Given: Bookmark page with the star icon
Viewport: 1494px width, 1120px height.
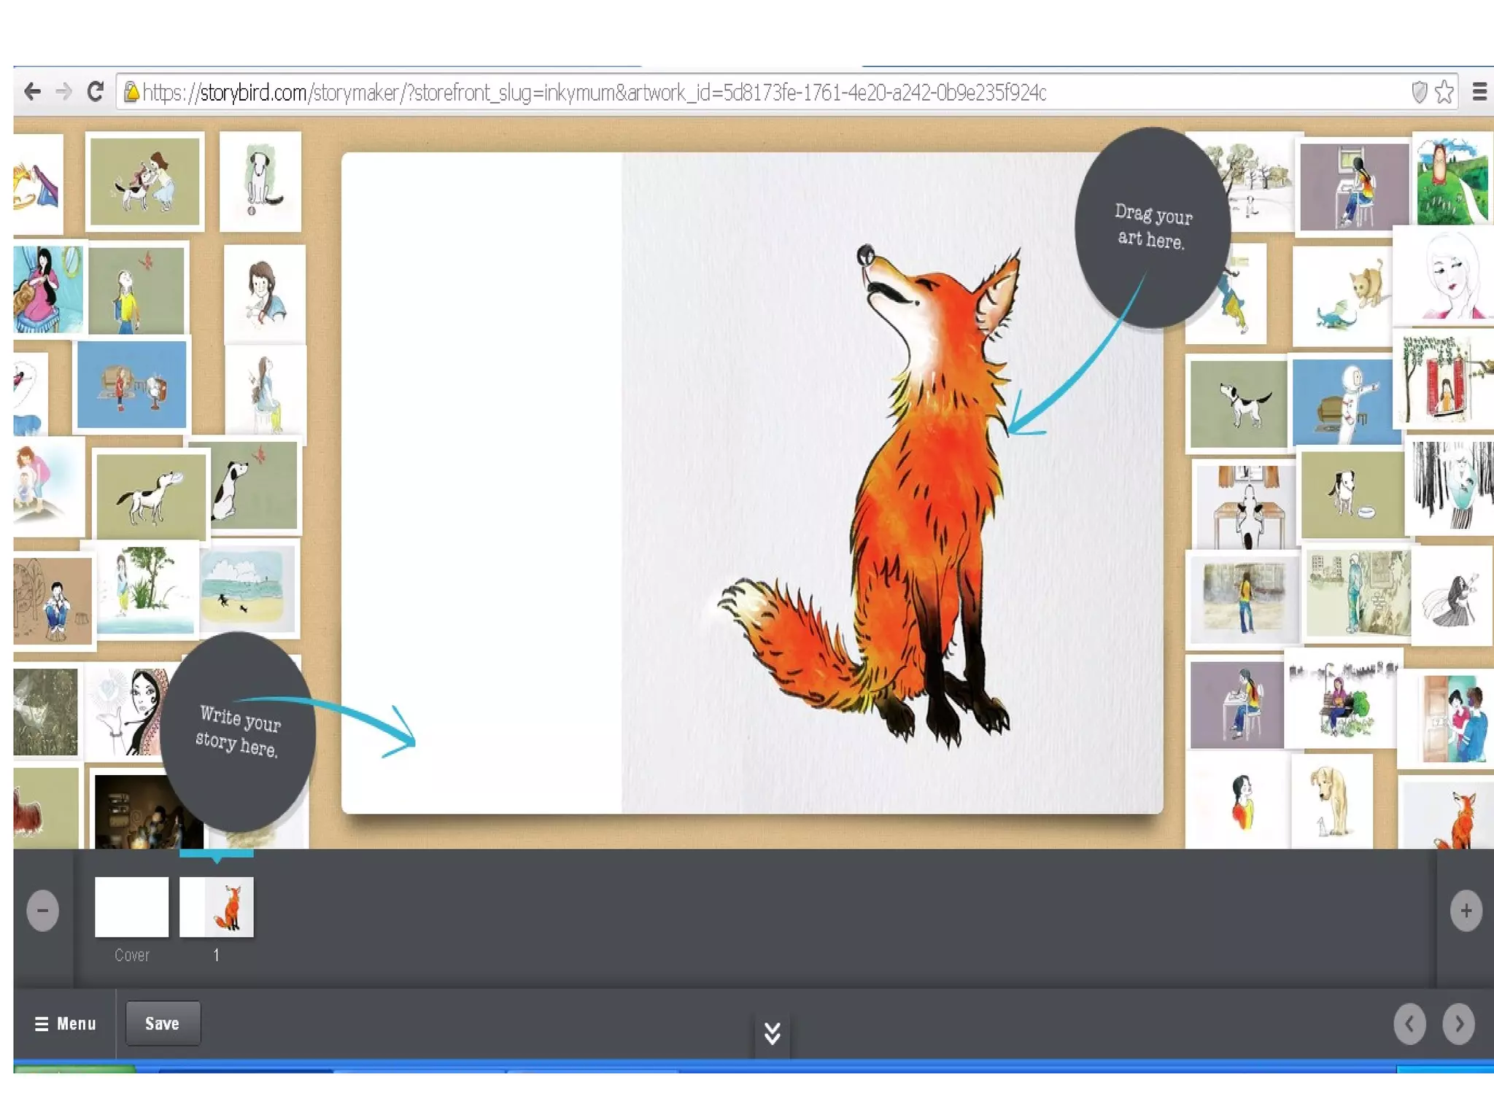Looking at the screenshot, I should [x=1444, y=93].
